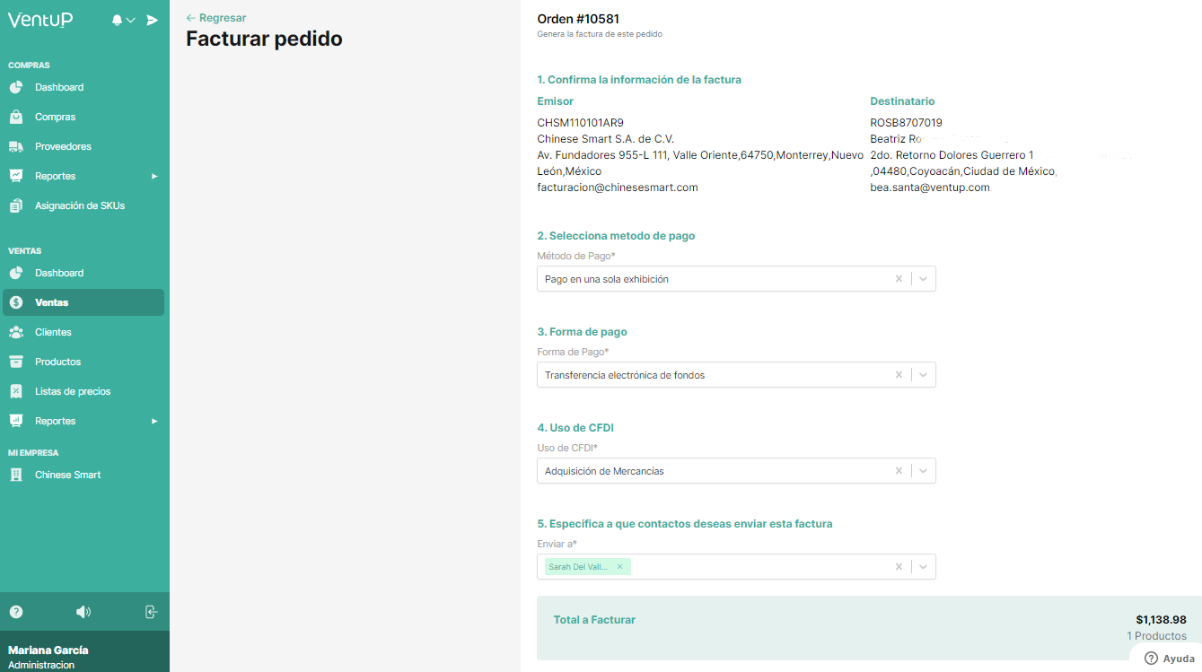Expand the Ventas Reportes submenu arrow
The width and height of the screenshot is (1202, 672).
pos(154,421)
